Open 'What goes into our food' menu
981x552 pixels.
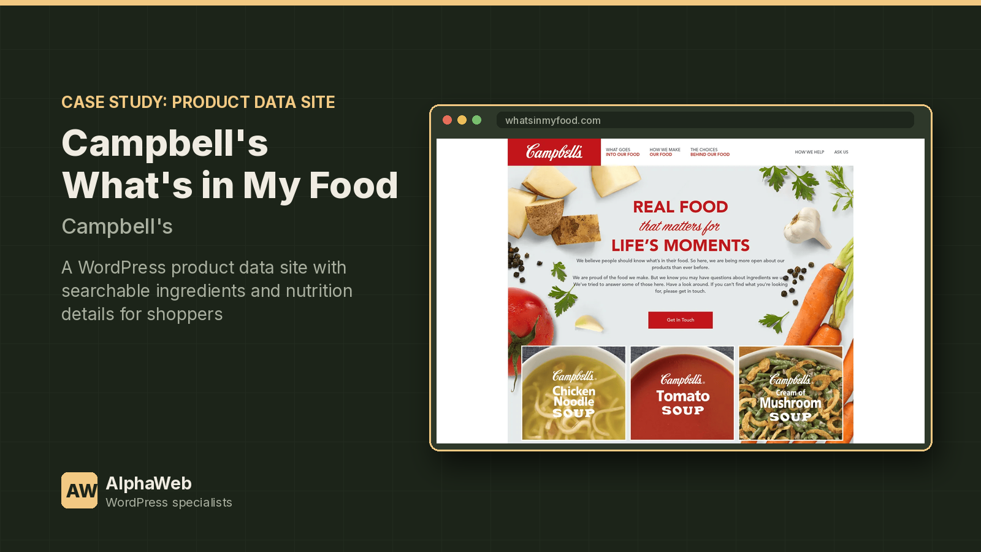pos(622,152)
